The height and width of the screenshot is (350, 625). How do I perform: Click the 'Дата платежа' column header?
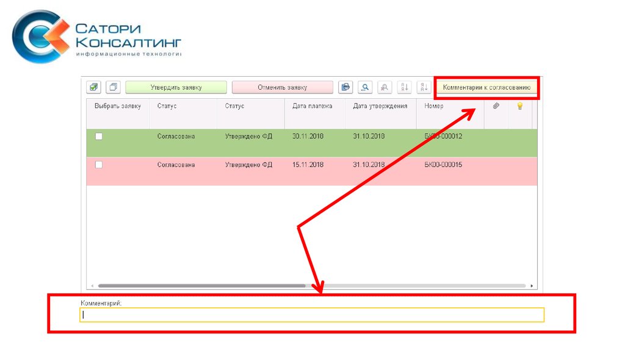(312, 106)
